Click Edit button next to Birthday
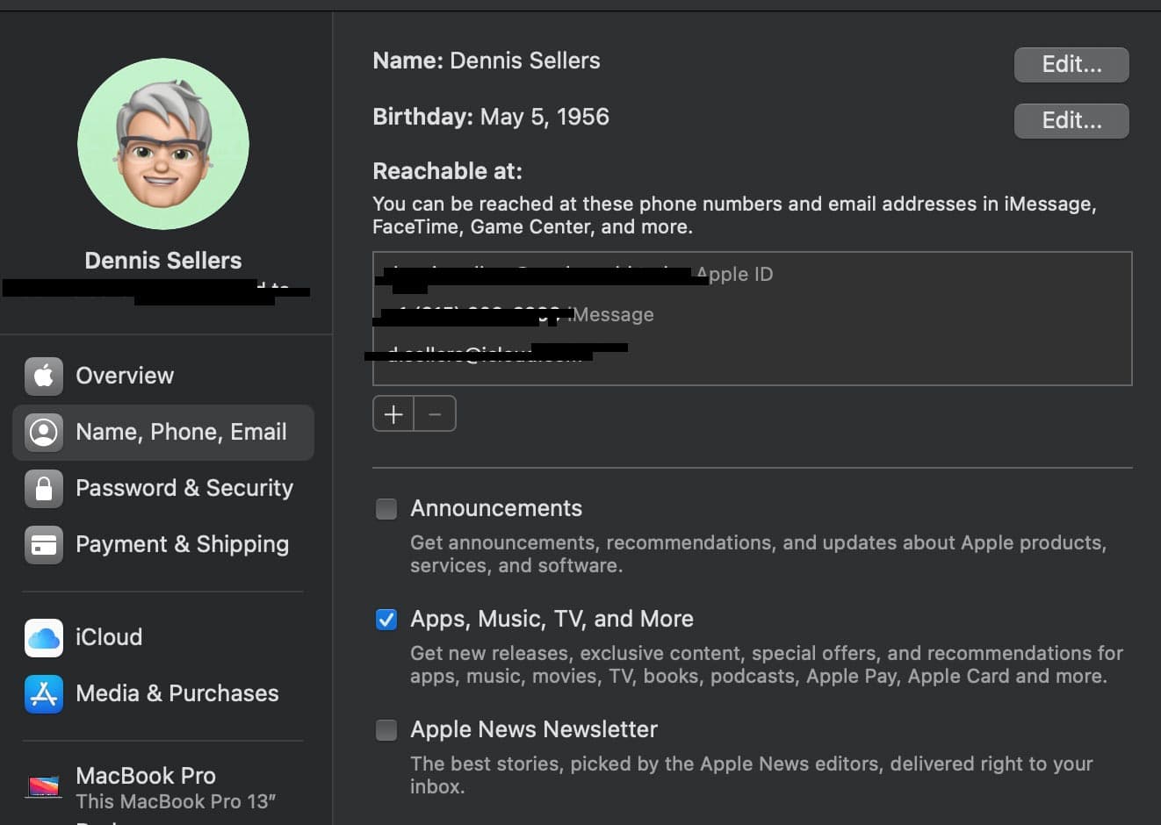Viewport: 1161px width, 825px height. pos(1071,121)
